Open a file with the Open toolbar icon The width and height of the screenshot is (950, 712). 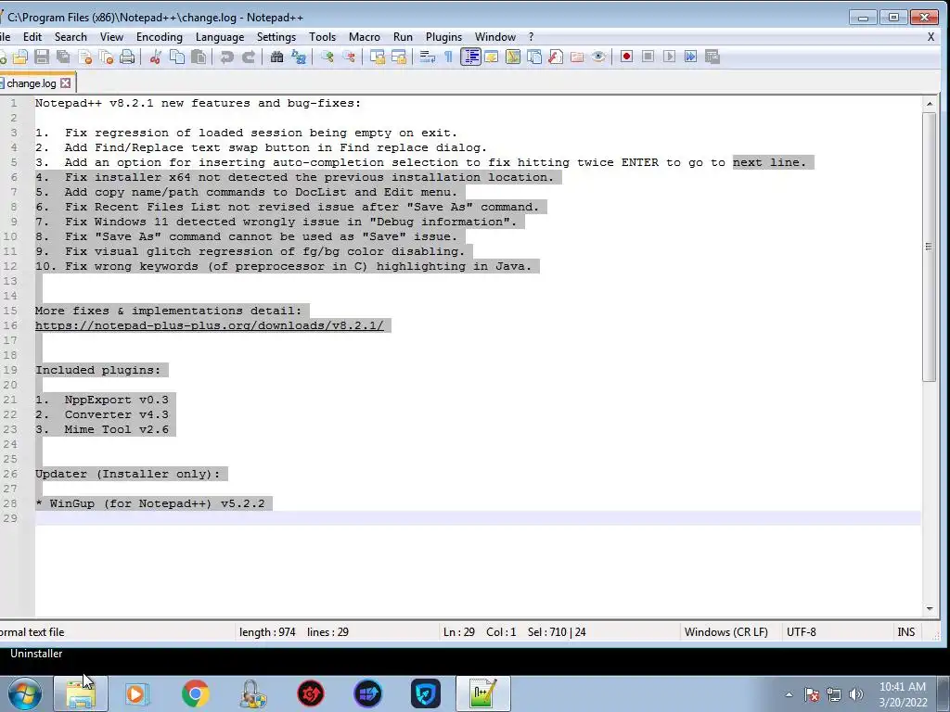pos(20,57)
